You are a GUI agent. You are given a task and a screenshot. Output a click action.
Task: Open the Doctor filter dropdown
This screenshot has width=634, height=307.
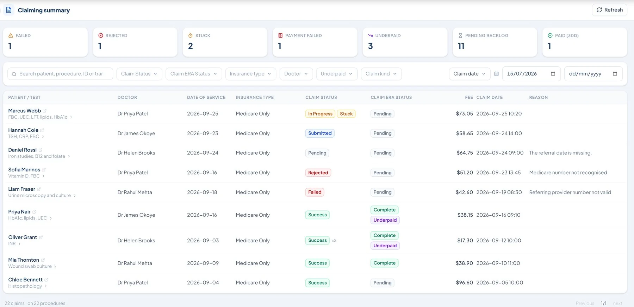[296, 74]
